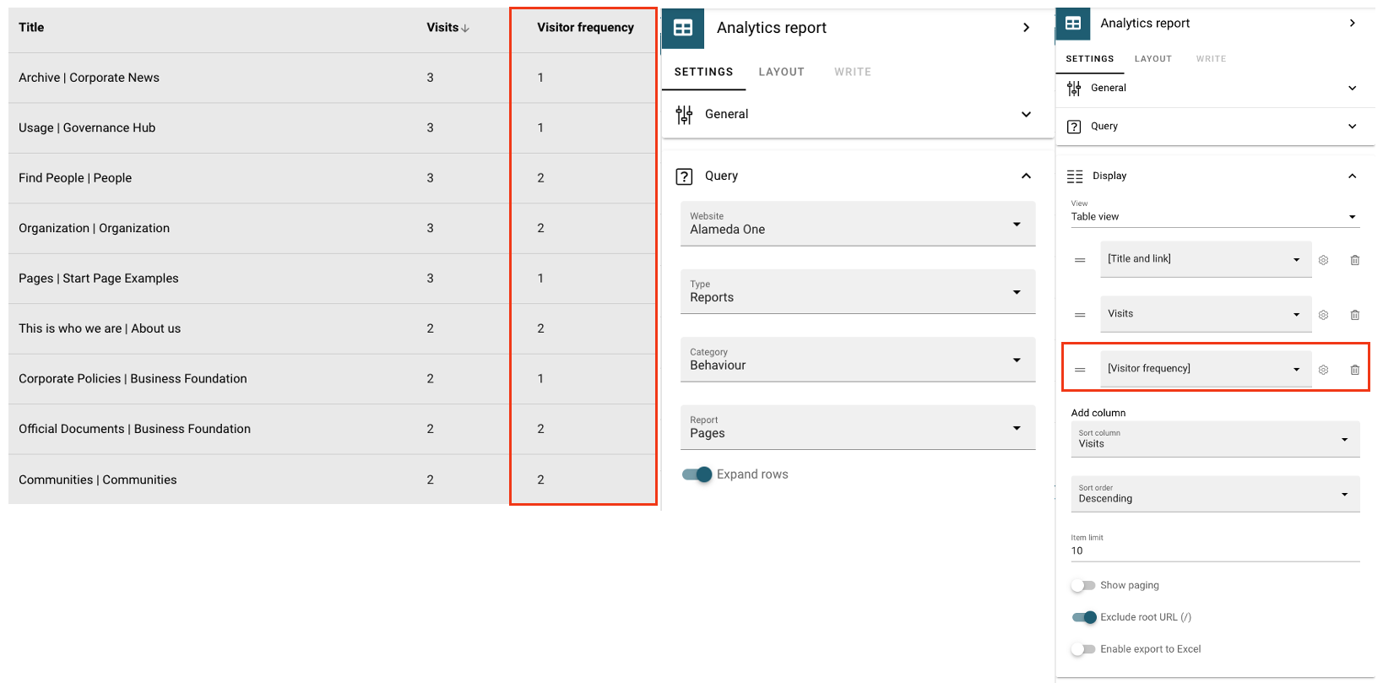Viewport: 1383px width, 683px height.
Task: Open the Visitor frequency column dropdown
Action: pos(1206,369)
